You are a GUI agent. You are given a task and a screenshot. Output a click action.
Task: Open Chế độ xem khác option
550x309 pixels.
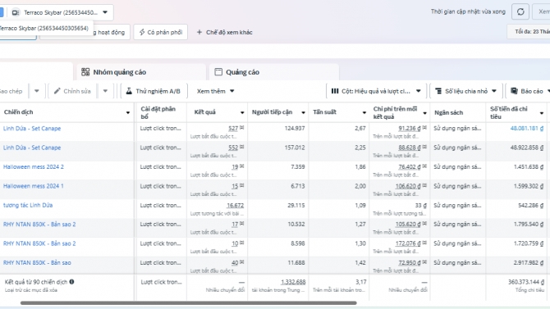[x=224, y=32]
